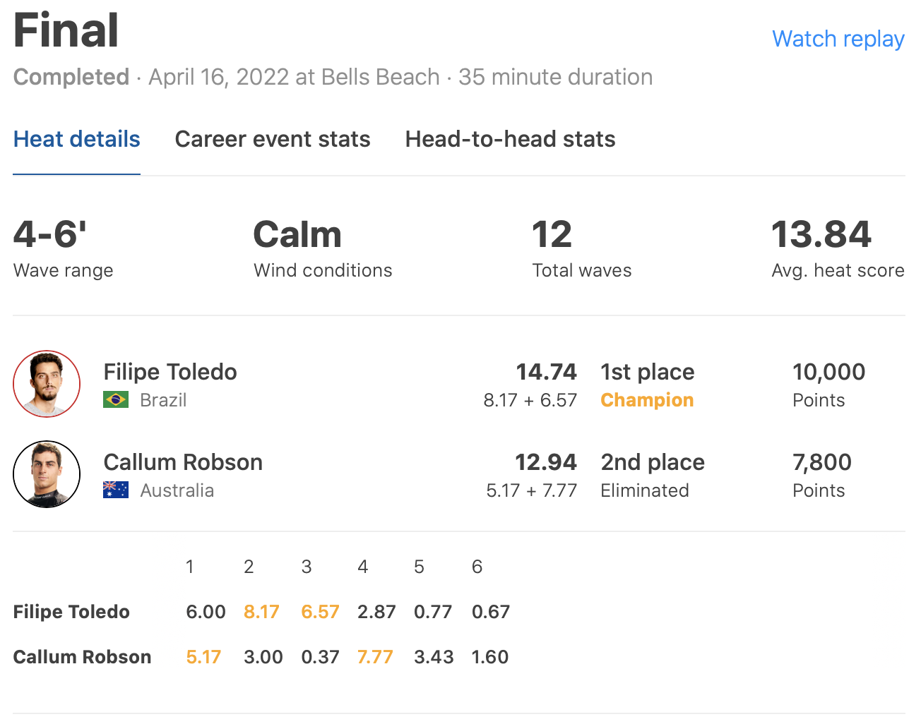Select Toledo's 8.17 wave score
The height and width of the screenshot is (724, 921).
pyautogui.click(x=261, y=612)
